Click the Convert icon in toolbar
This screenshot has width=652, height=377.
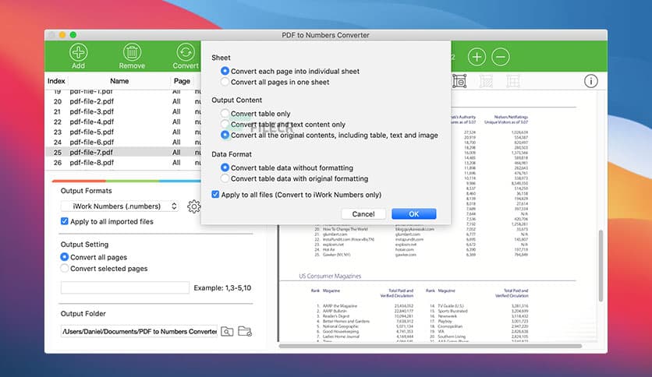(x=186, y=52)
